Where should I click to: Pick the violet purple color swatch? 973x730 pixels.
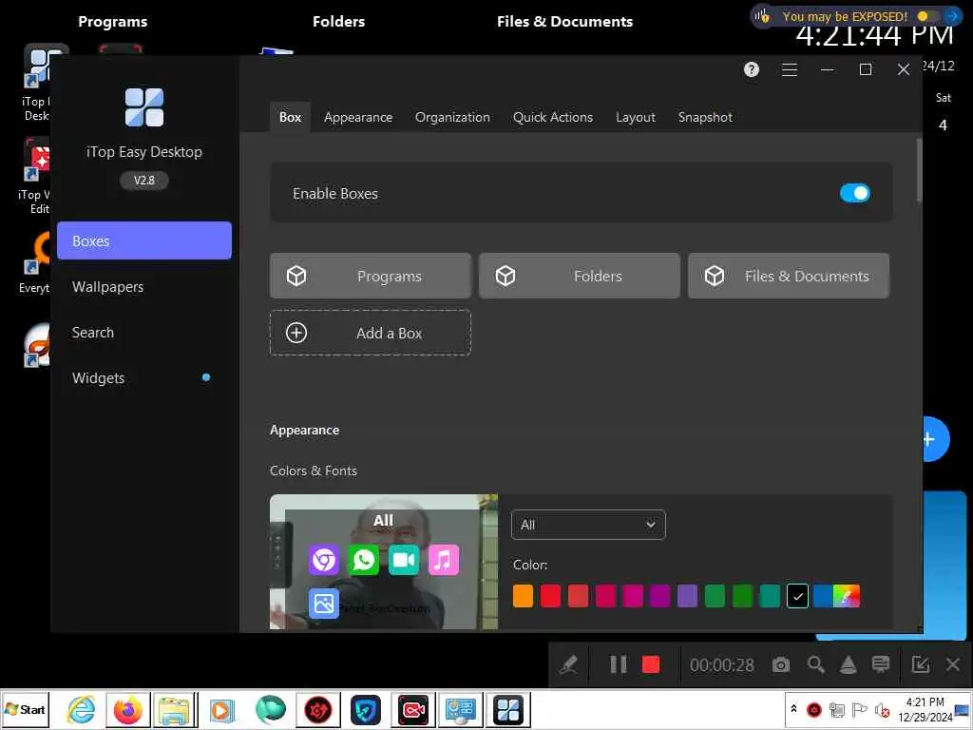point(687,596)
